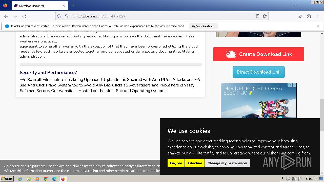
Task: Click the scrollbar up arrow
Action: click(x=322, y=33)
